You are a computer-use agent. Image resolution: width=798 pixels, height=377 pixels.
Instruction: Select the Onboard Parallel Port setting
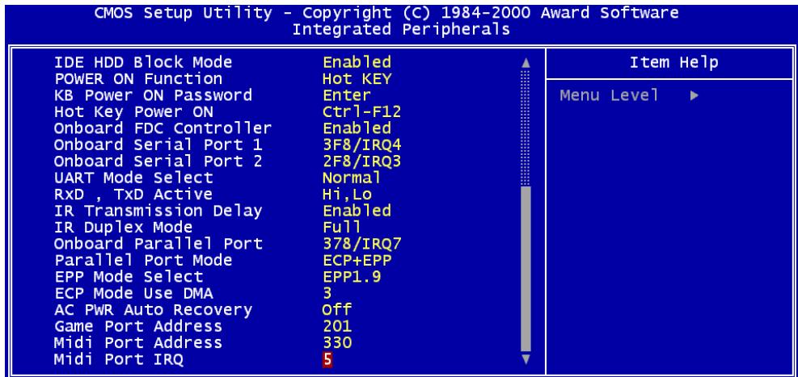pos(158,243)
